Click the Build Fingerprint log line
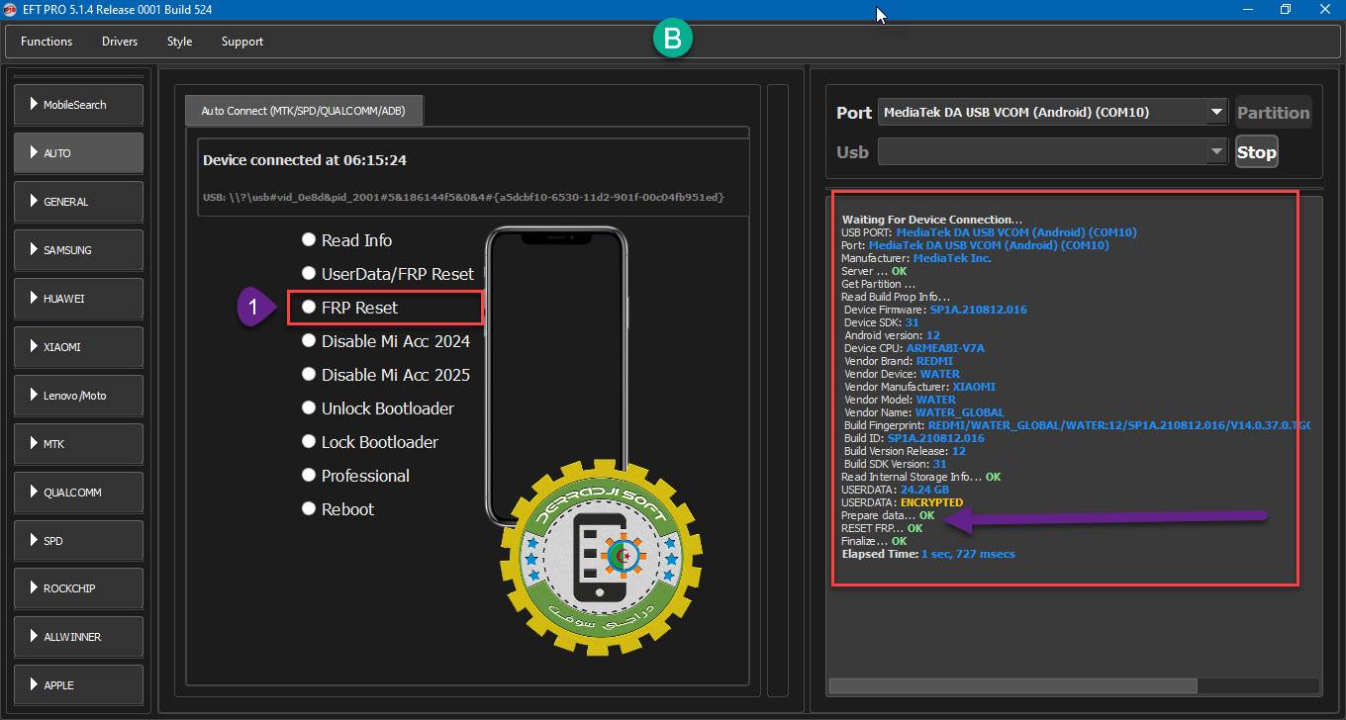 (1077, 425)
